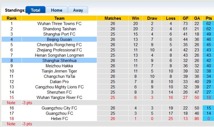Open the Dalian Pro team page
Screen dimensions: 214x127
[59, 82]
